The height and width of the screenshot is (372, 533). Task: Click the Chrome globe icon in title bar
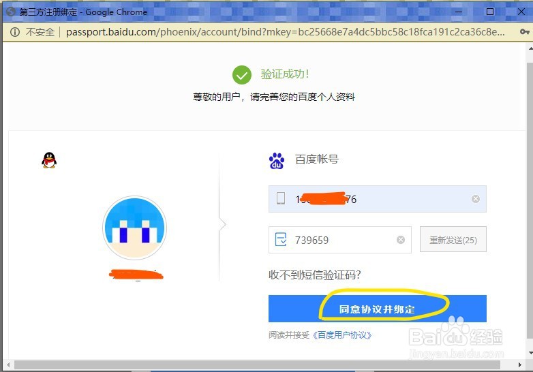(x=11, y=12)
